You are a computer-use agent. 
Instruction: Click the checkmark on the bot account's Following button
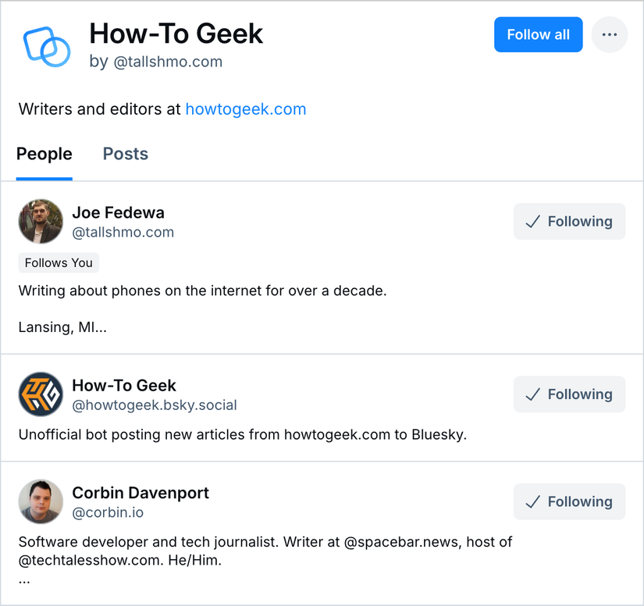coord(533,394)
